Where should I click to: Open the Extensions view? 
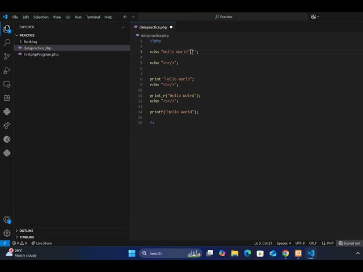(x=7, y=98)
